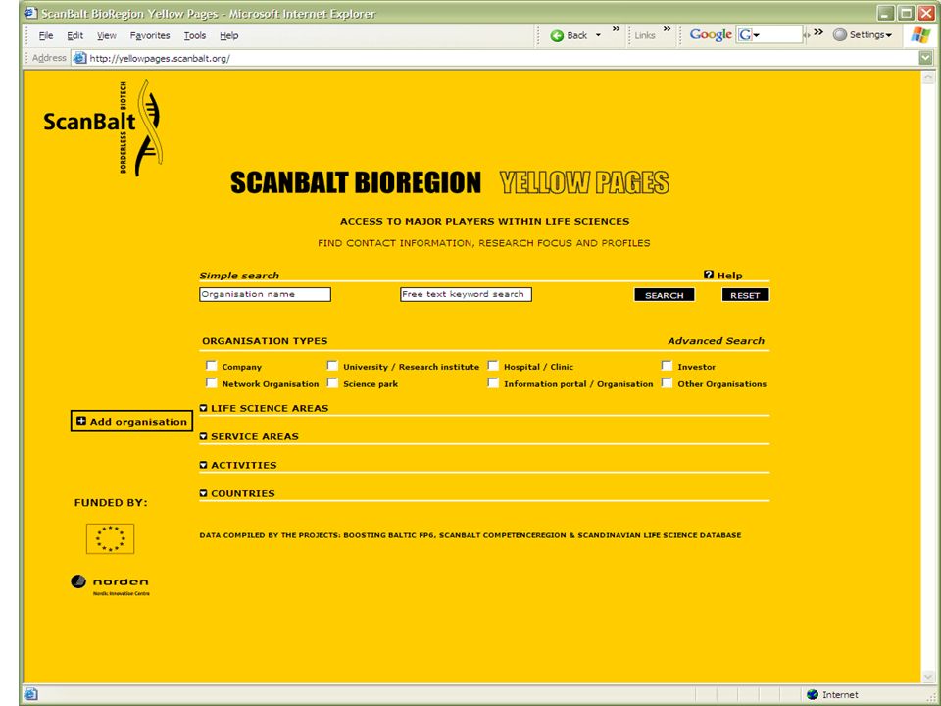This screenshot has width=941, height=706.
Task: Check the Hospital / Clinic box
Action: coord(493,366)
